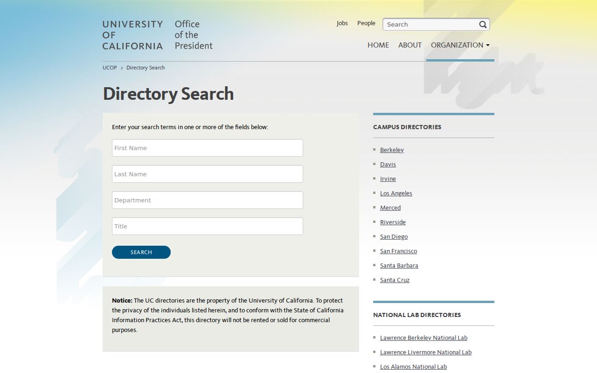Open the Berkeley campus directory

(x=392, y=150)
